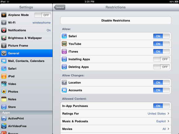
Task: Go back with the General button
Action: click(60, 7)
